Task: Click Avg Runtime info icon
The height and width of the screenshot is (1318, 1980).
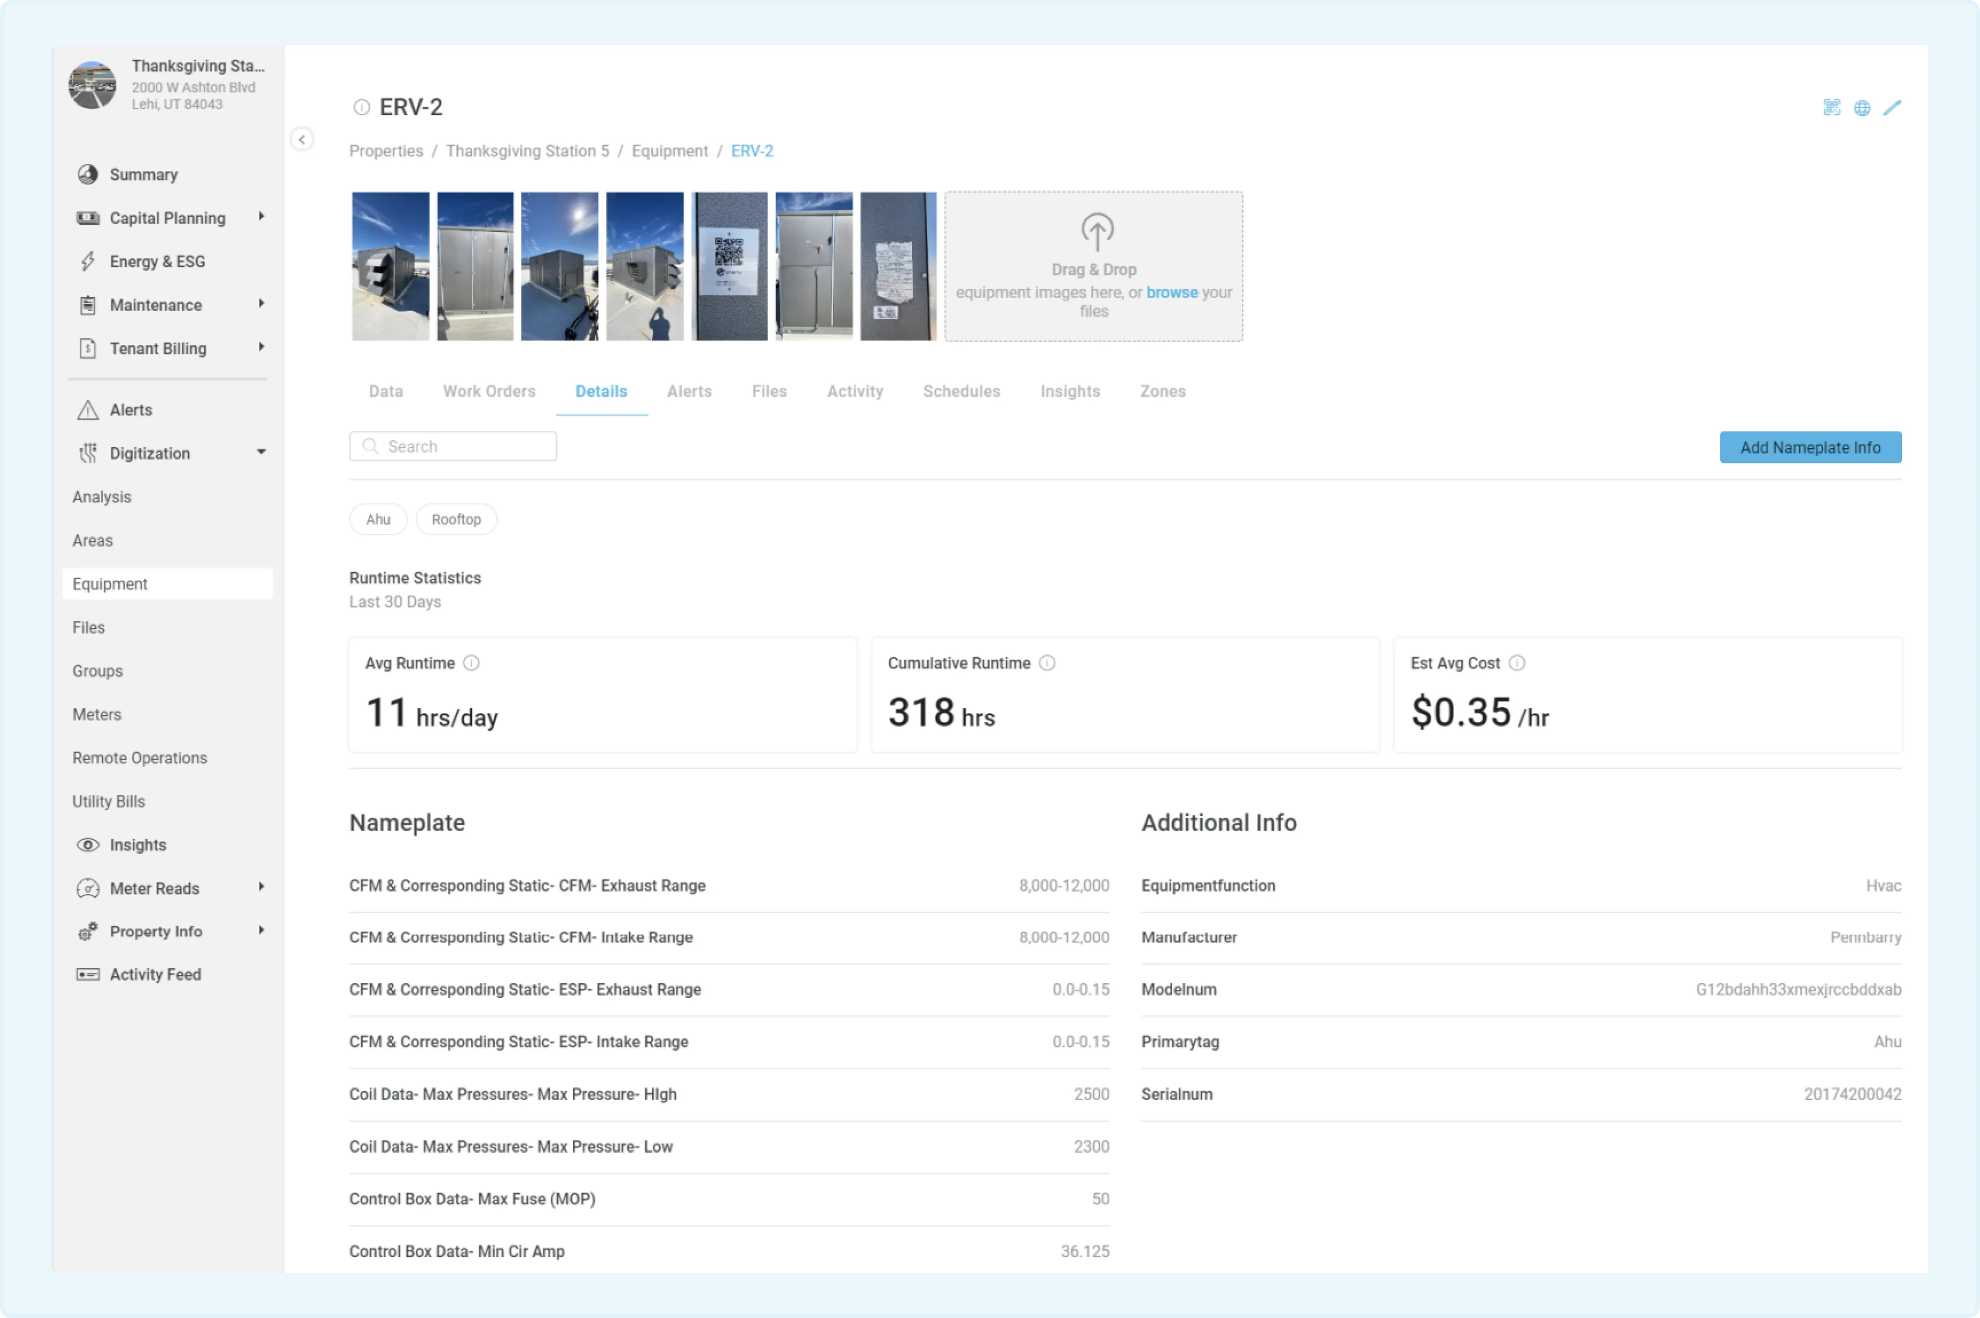Action: click(x=471, y=663)
